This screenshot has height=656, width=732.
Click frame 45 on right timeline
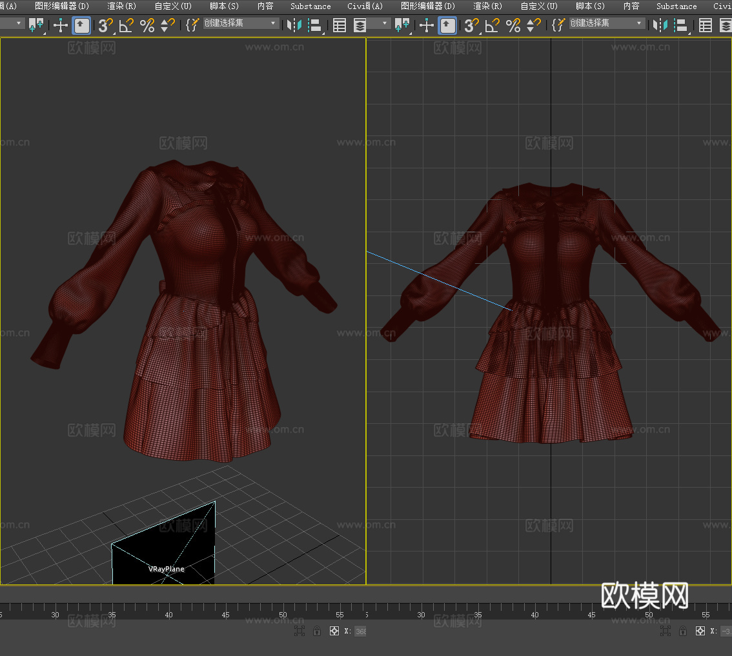(591, 615)
